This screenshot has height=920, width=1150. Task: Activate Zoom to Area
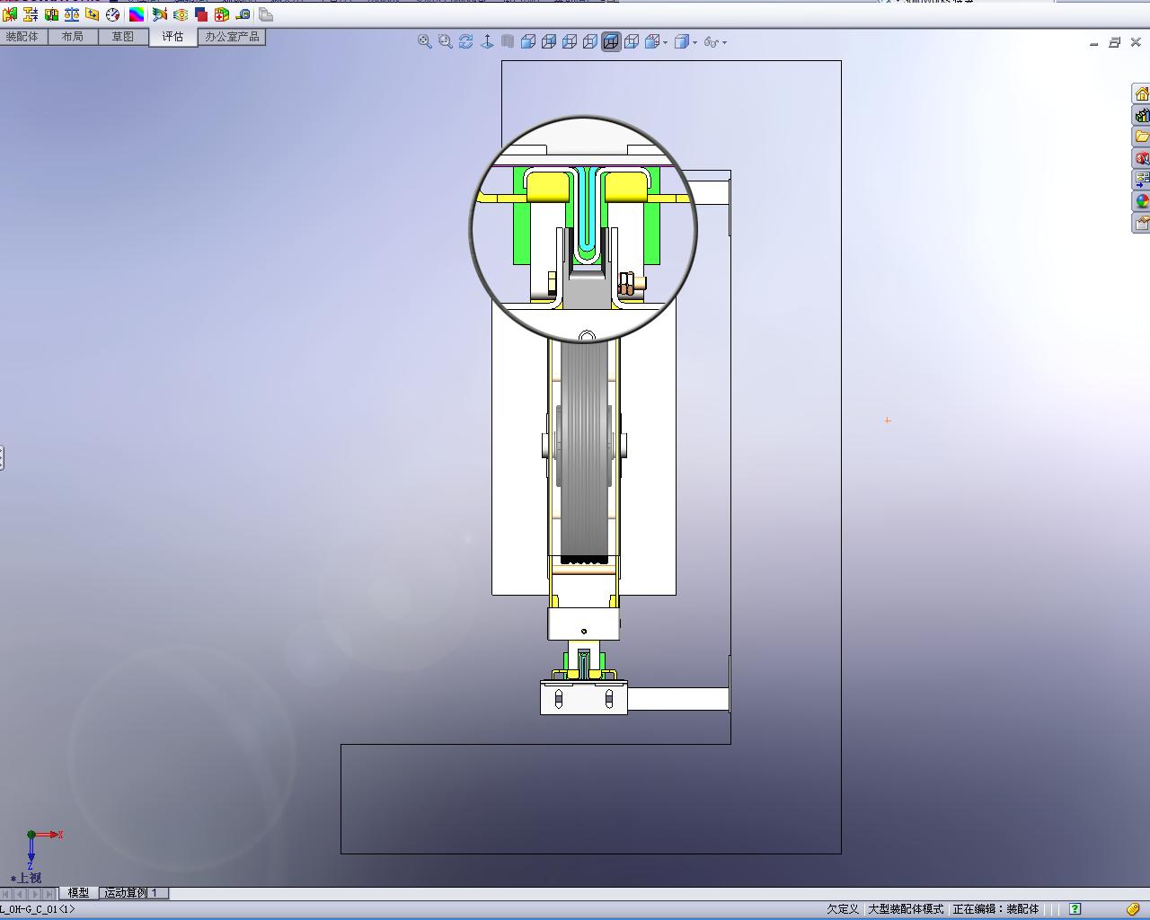tap(446, 41)
